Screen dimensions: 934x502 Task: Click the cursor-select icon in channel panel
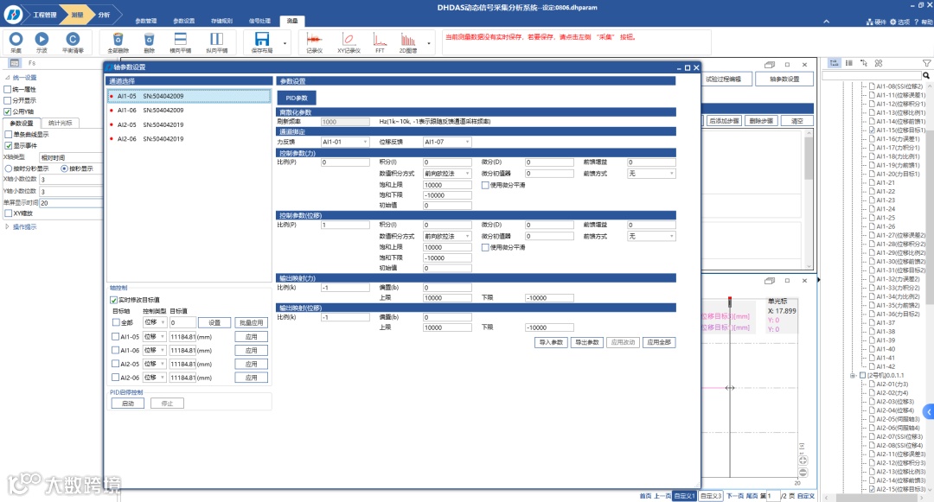[x=864, y=63]
